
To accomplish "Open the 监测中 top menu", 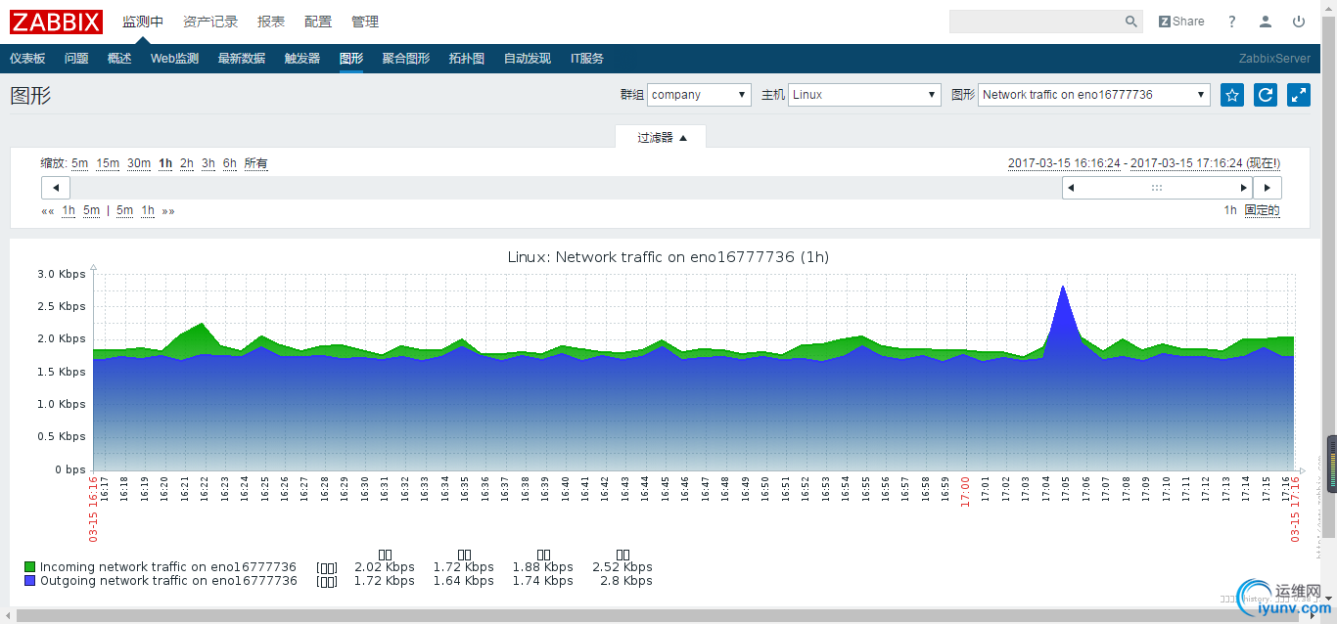I will [x=143, y=22].
